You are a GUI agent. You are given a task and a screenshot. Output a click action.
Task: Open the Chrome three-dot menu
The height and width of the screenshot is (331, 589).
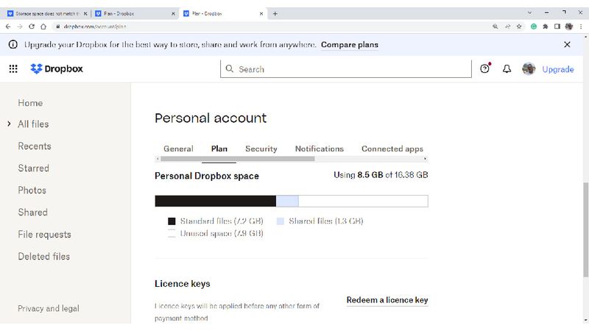(581, 26)
